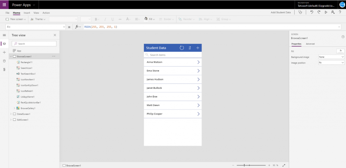Open the Power Apps title dropdown

pos(24,5)
